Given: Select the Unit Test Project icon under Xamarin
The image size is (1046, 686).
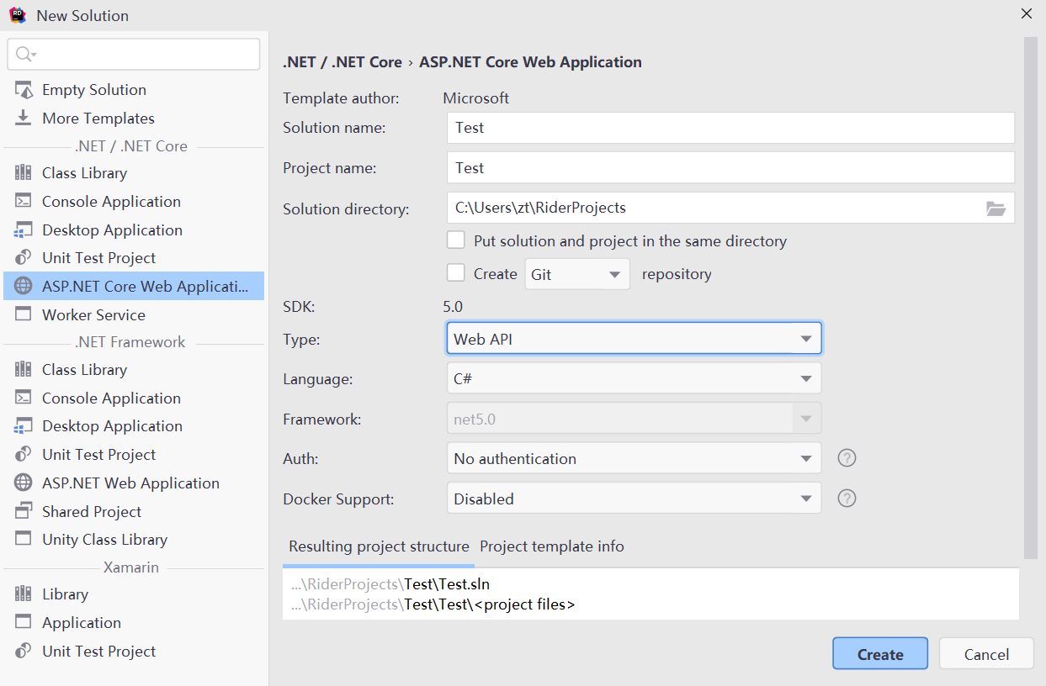Looking at the screenshot, I should tap(24, 652).
